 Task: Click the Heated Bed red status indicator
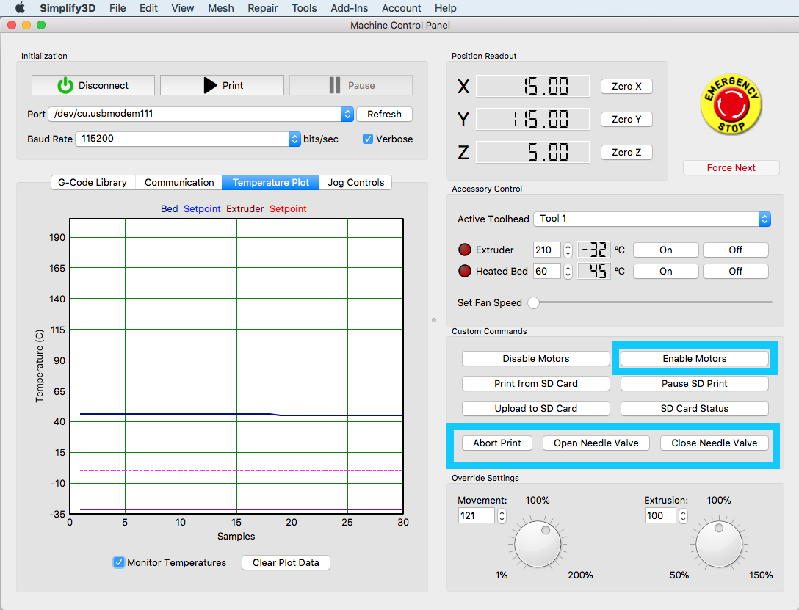(464, 271)
